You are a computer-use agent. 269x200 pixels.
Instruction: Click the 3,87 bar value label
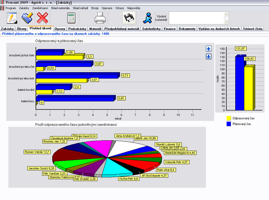click(x=99, y=64)
